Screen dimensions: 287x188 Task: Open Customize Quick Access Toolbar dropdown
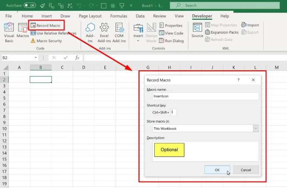[131, 5]
